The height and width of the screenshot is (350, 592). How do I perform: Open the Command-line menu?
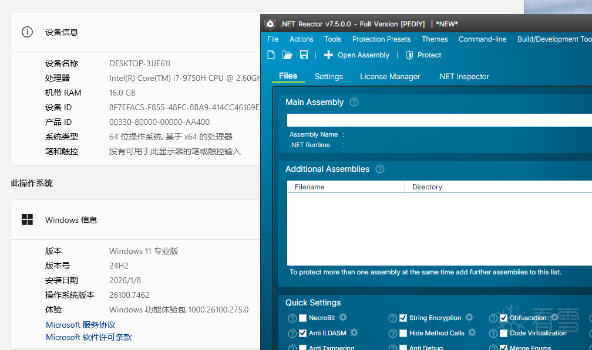click(x=483, y=39)
